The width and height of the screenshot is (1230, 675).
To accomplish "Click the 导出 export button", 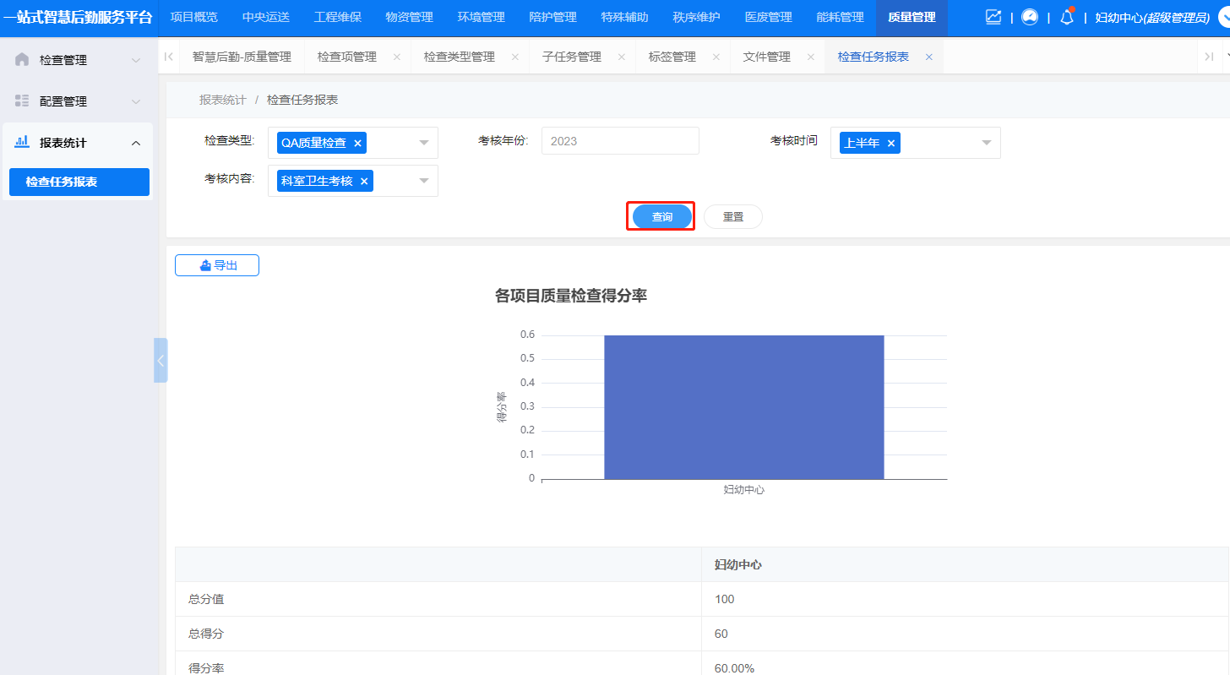I will pyautogui.click(x=217, y=265).
